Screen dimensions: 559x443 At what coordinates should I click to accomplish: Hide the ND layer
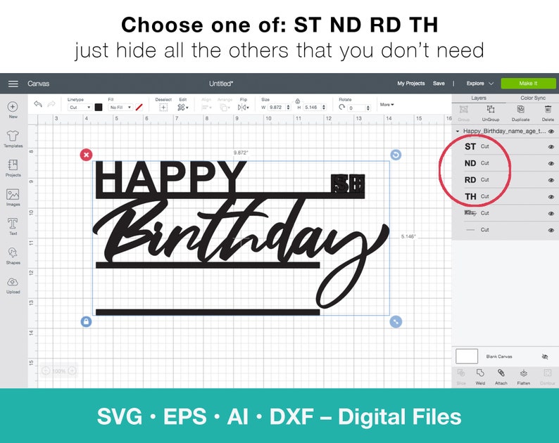551,163
